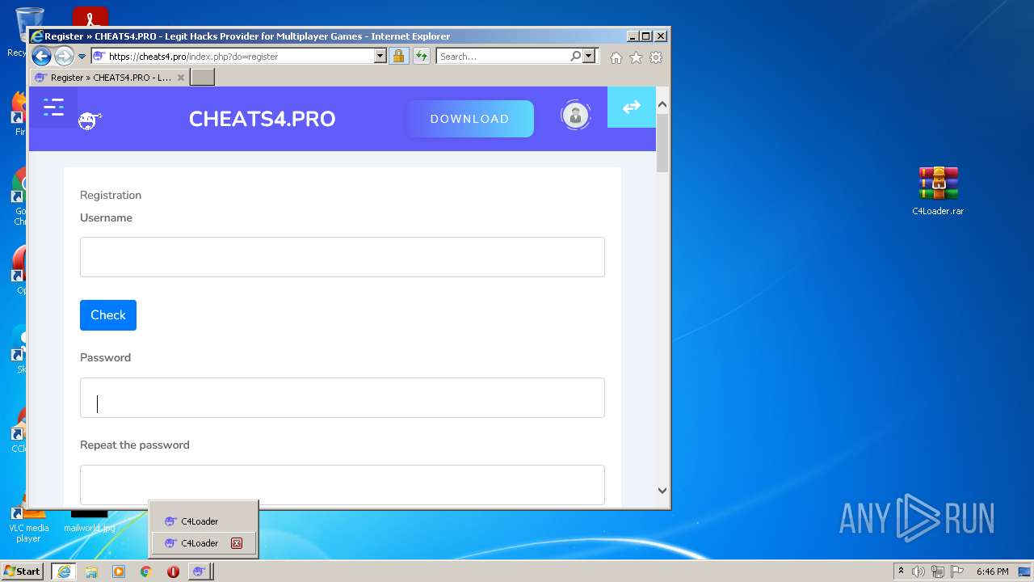Open the user profile avatar icon

tap(575, 116)
